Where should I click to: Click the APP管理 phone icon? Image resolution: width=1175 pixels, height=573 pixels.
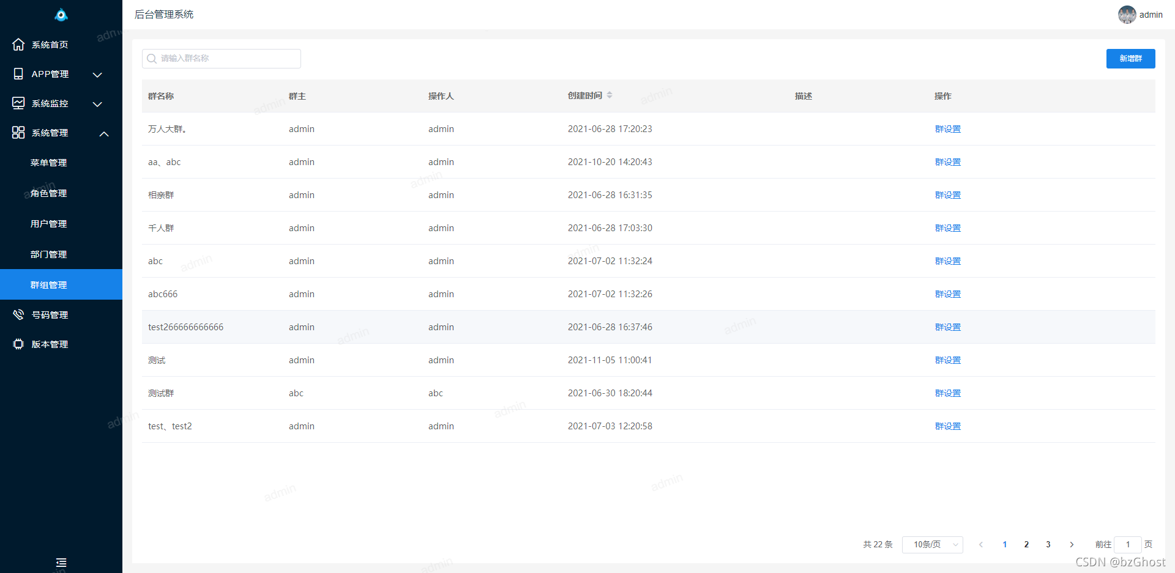(x=18, y=74)
